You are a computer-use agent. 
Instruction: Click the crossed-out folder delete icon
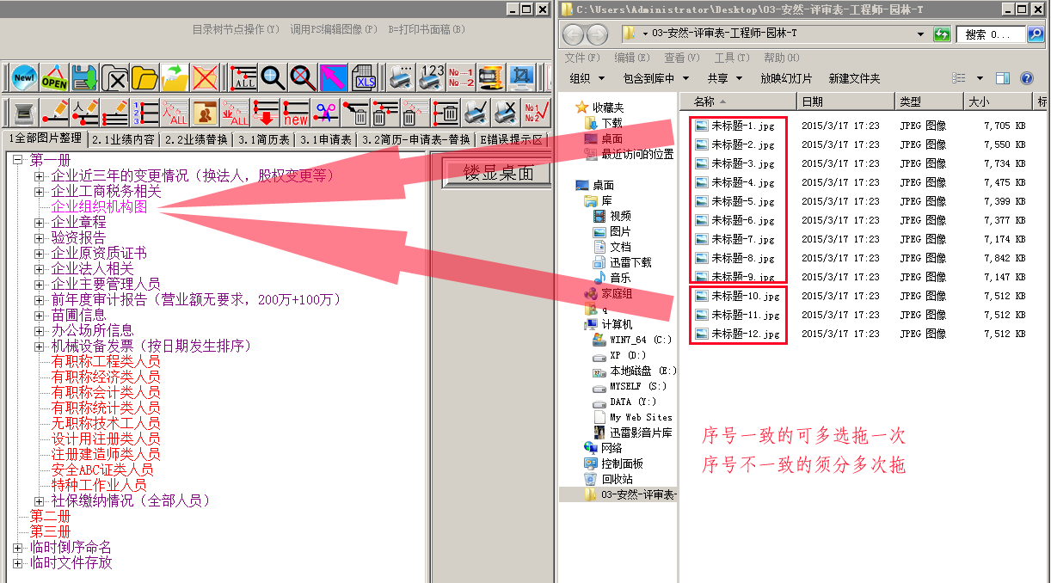(205, 78)
